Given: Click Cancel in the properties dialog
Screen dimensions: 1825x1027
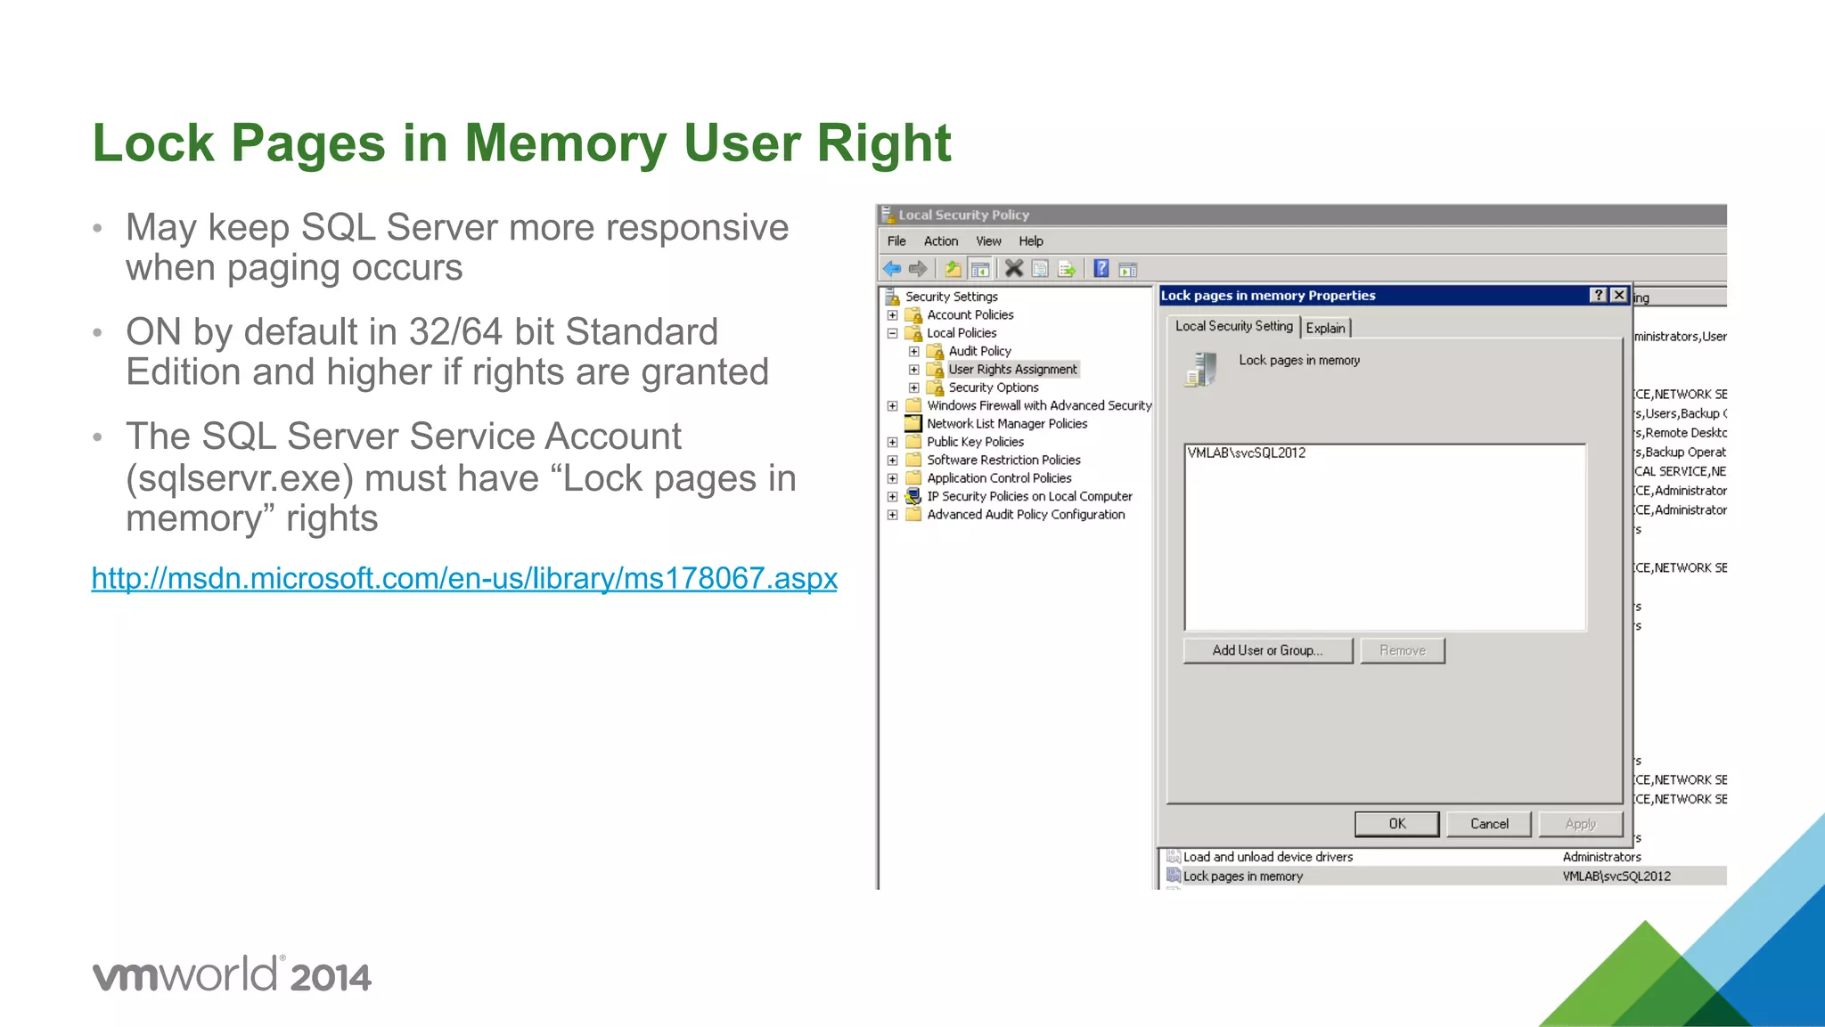Looking at the screenshot, I should [x=1489, y=824].
